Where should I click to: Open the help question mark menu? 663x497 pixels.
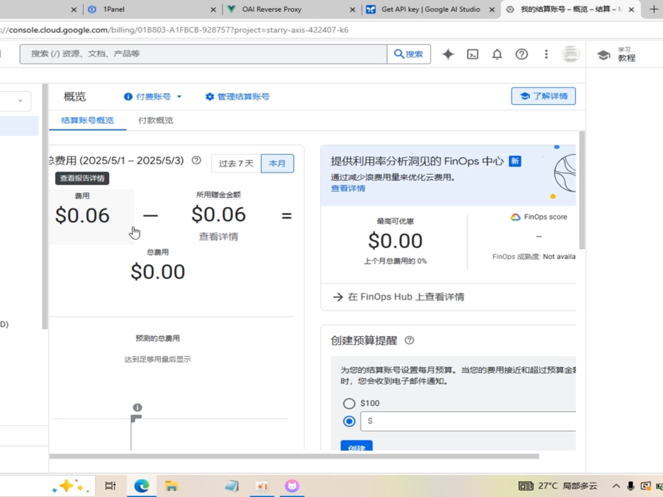click(521, 54)
